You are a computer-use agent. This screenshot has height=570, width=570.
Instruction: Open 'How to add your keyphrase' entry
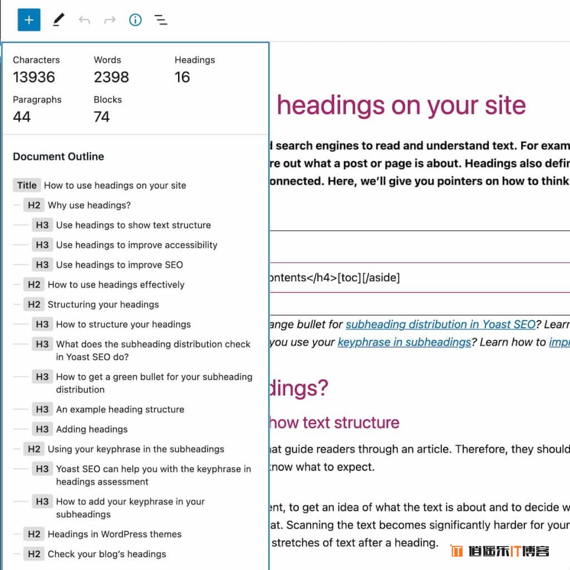[x=118, y=508]
